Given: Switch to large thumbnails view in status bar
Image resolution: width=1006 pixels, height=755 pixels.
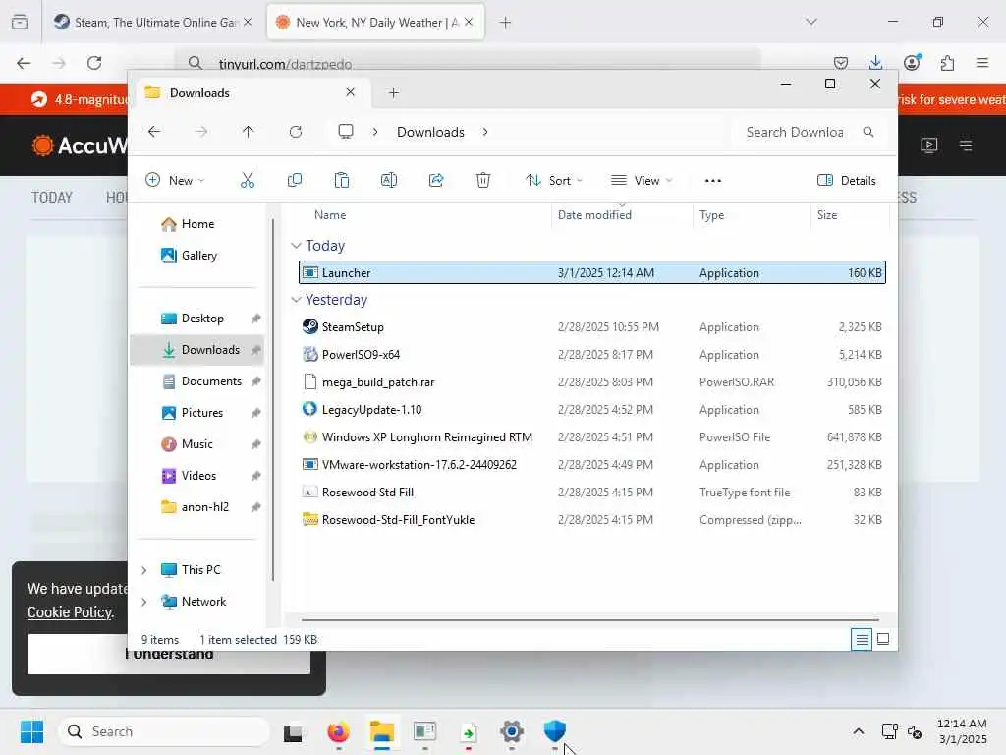Looking at the screenshot, I should [x=883, y=639].
